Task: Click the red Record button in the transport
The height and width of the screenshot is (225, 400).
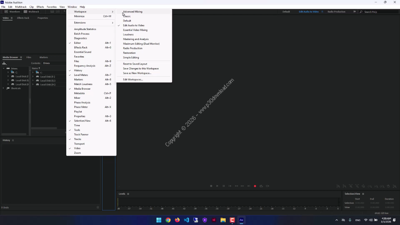Action: point(255,186)
